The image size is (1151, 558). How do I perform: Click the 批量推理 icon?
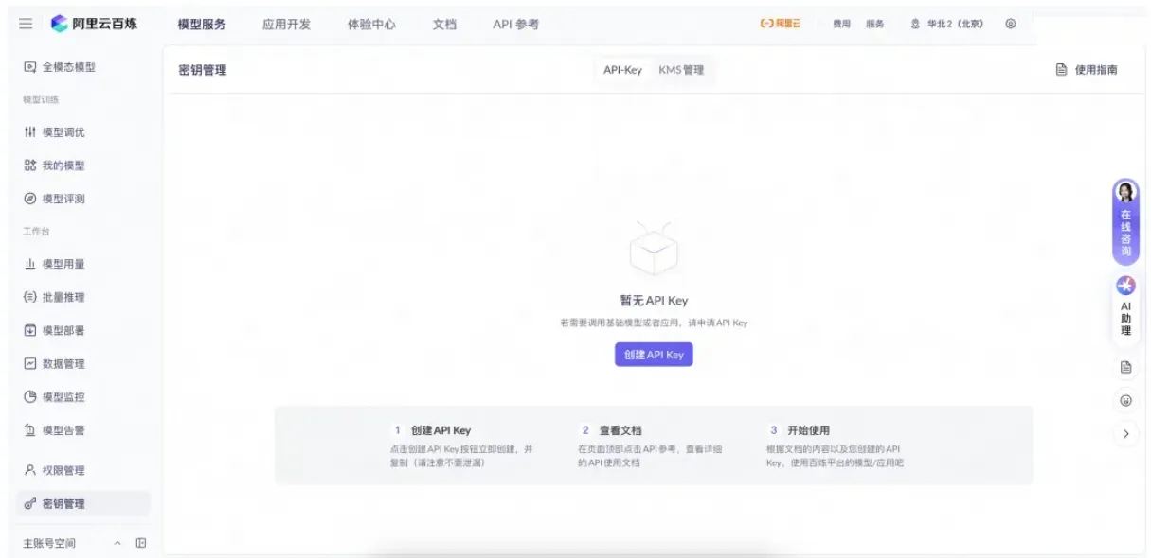pyautogui.click(x=30, y=297)
